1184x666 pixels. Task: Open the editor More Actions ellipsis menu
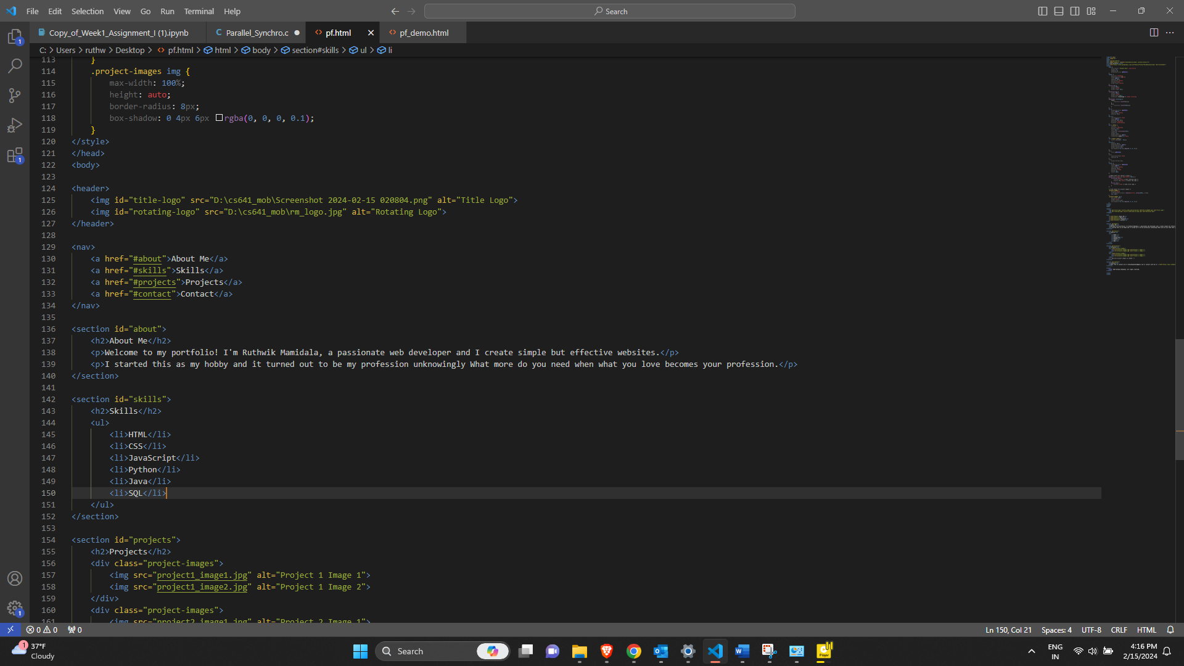(1170, 33)
